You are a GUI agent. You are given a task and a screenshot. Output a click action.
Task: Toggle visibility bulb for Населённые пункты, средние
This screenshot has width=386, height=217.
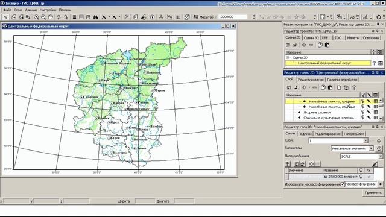point(362,101)
